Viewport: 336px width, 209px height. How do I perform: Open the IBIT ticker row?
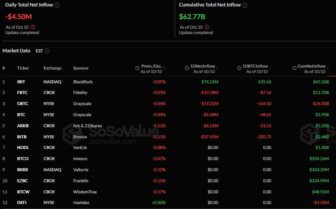click(22, 82)
